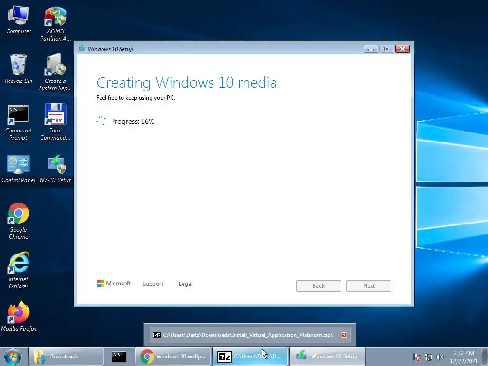Image resolution: width=488 pixels, height=366 pixels.
Task: Switch to Chrome windows 10 wallpaper taskbar item
Action: pyautogui.click(x=173, y=356)
